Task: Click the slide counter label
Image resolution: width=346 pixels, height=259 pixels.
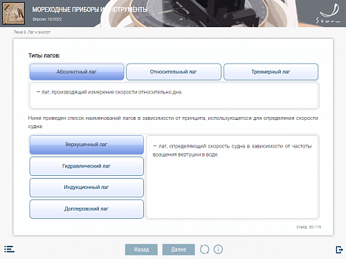Action: click(x=309, y=227)
